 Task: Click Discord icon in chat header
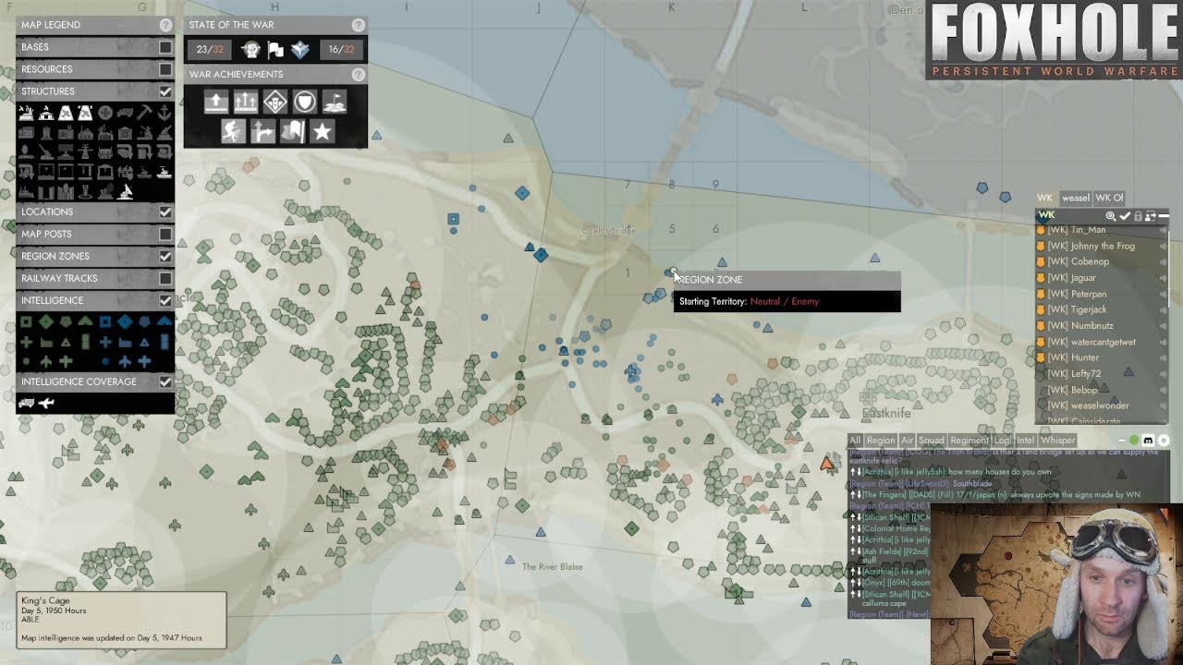click(x=1148, y=441)
